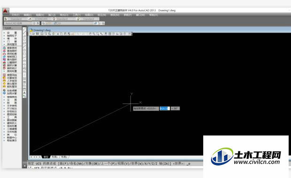
Task: Select the Construction Line tool
Action: point(24,33)
